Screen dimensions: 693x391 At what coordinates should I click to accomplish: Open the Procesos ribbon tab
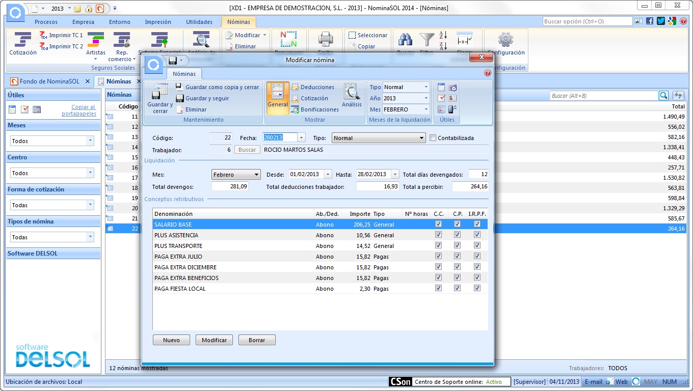tap(46, 22)
